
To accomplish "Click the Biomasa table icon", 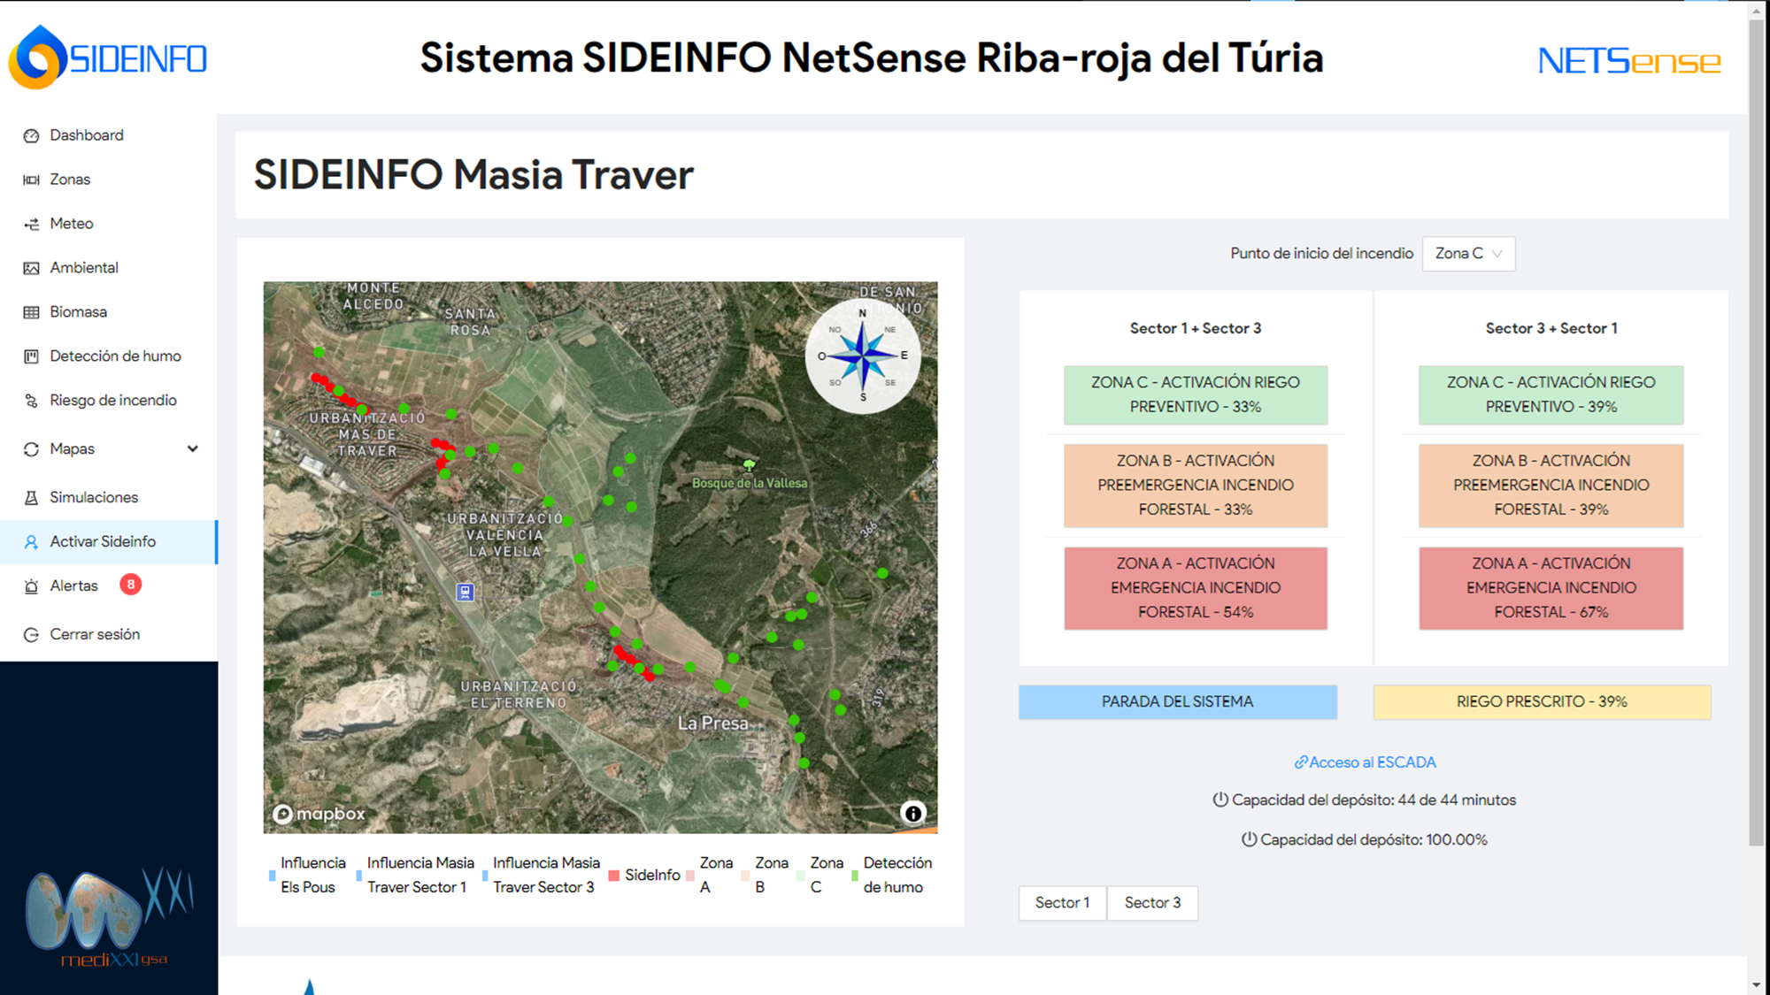I will click(32, 312).
